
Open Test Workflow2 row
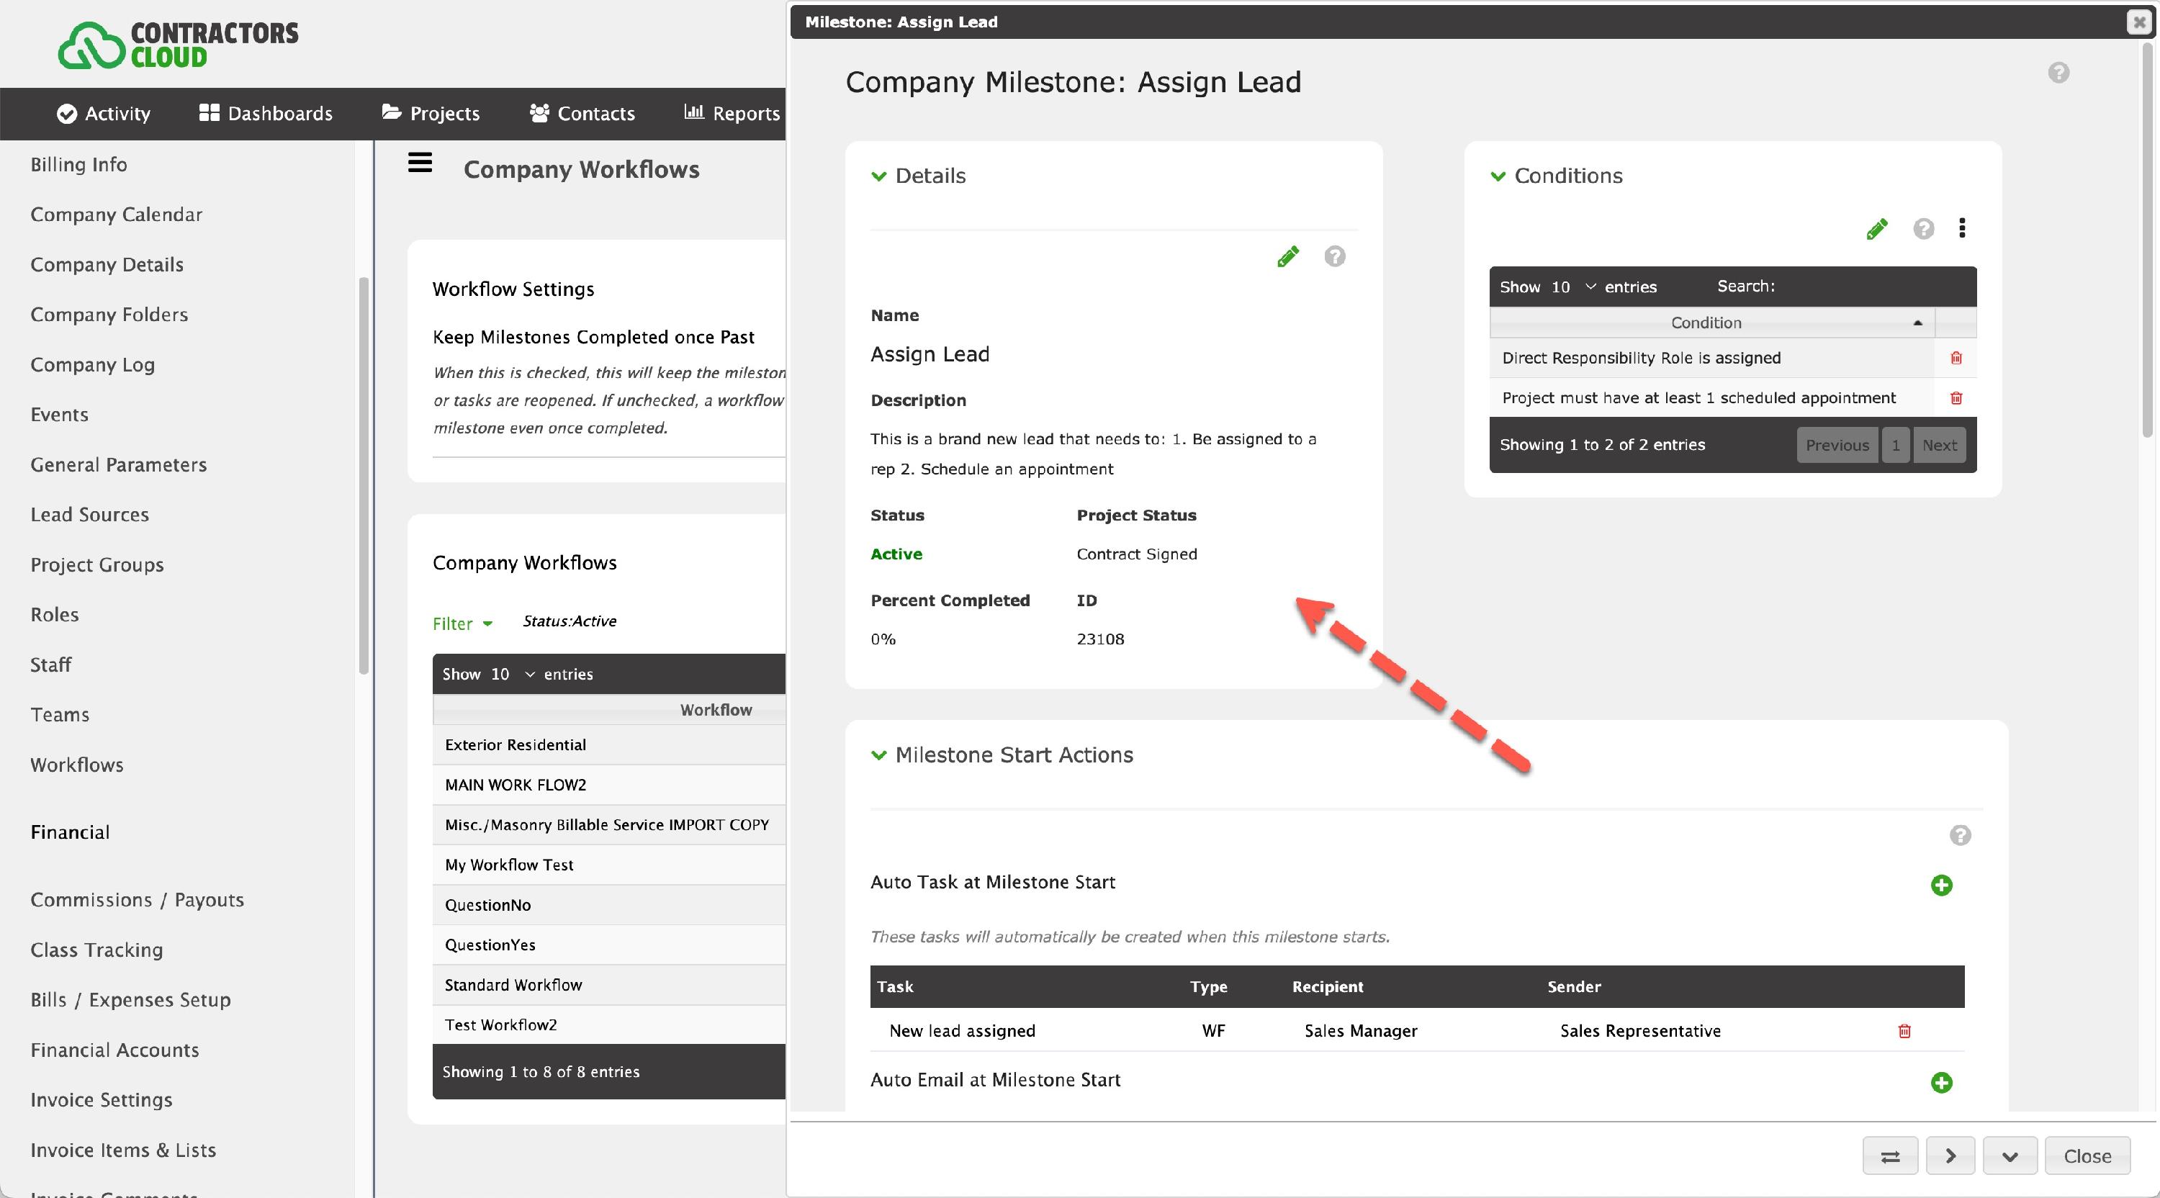coord(610,1025)
